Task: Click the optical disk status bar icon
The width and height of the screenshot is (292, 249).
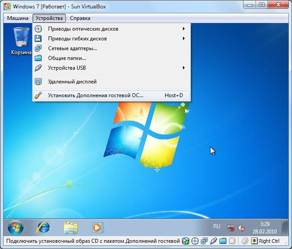Action: pos(195,241)
